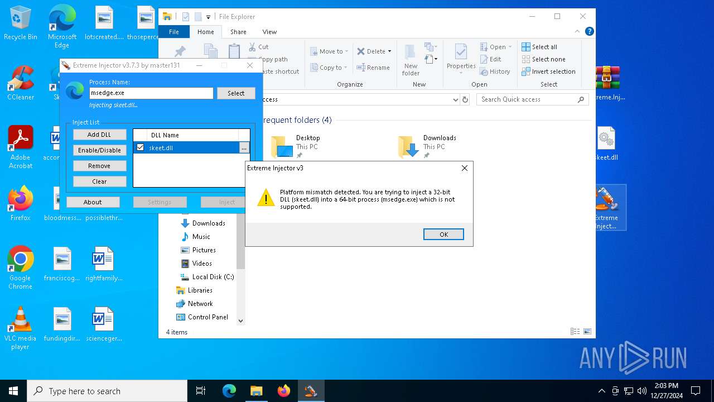Select the CCleaner desktop icon
714x402 pixels.
tap(21, 83)
